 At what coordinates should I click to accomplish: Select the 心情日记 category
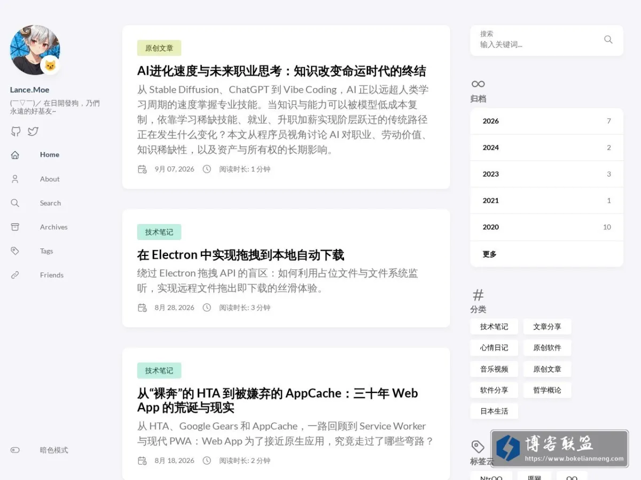pyautogui.click(x=494, y=348)
